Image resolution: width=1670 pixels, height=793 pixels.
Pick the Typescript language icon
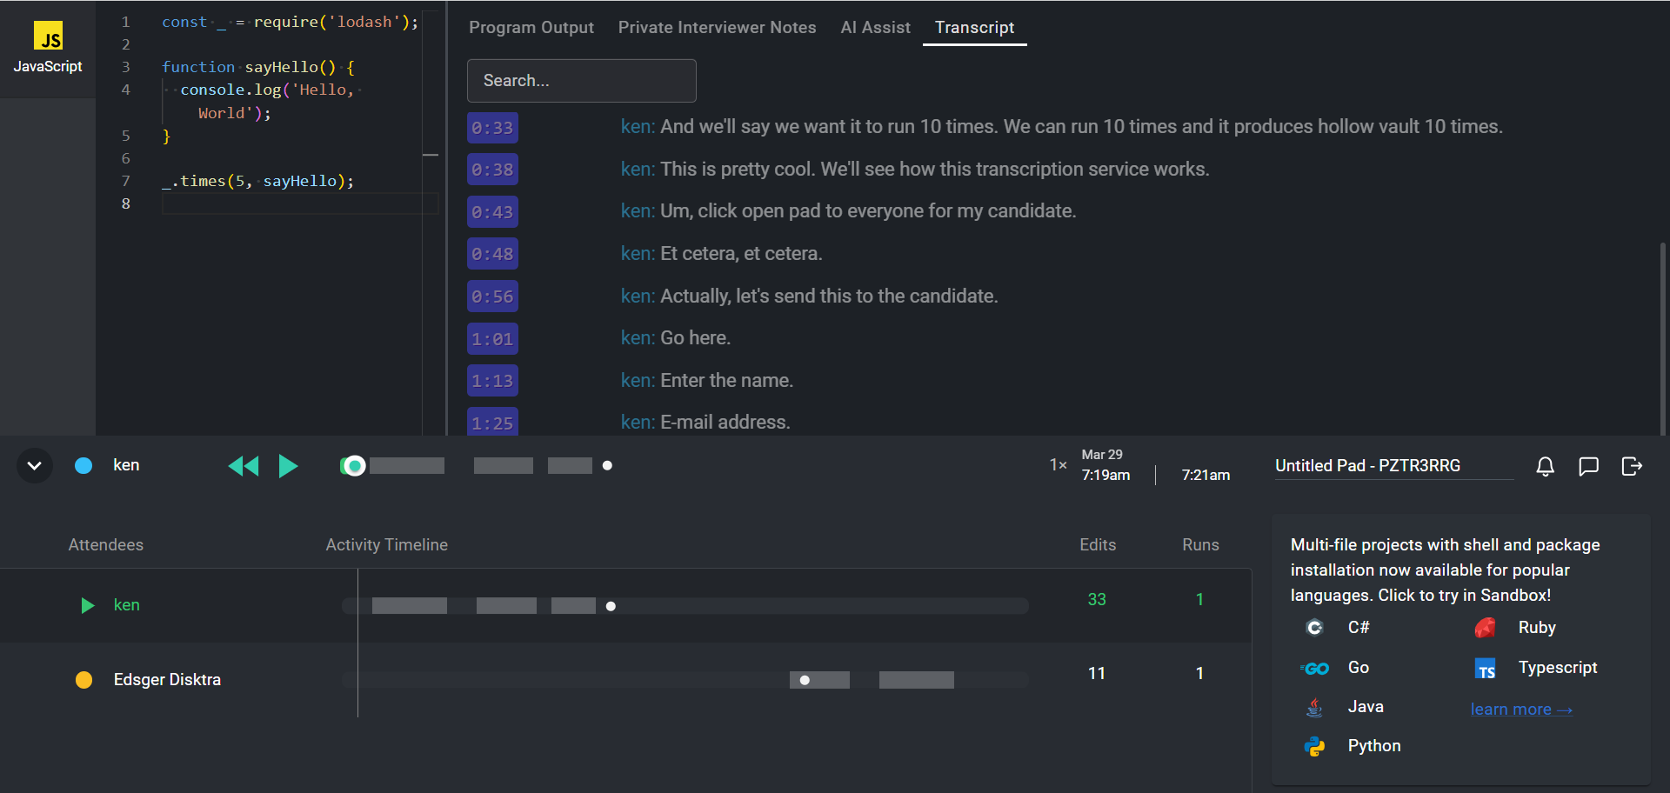[x=1485, y=668]
